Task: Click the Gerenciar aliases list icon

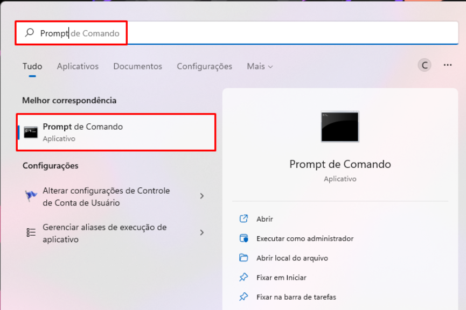Action: point(31,232)
